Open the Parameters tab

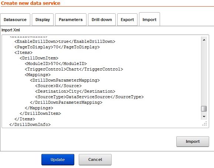pyautogui.click(x=71, y=20)
